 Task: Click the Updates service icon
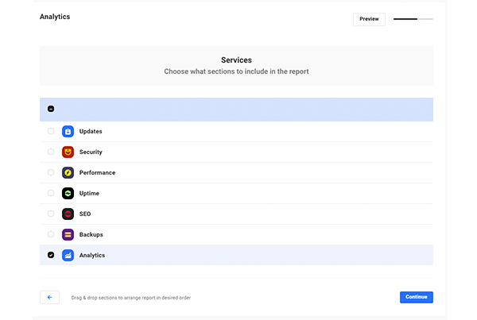(68, 131)
